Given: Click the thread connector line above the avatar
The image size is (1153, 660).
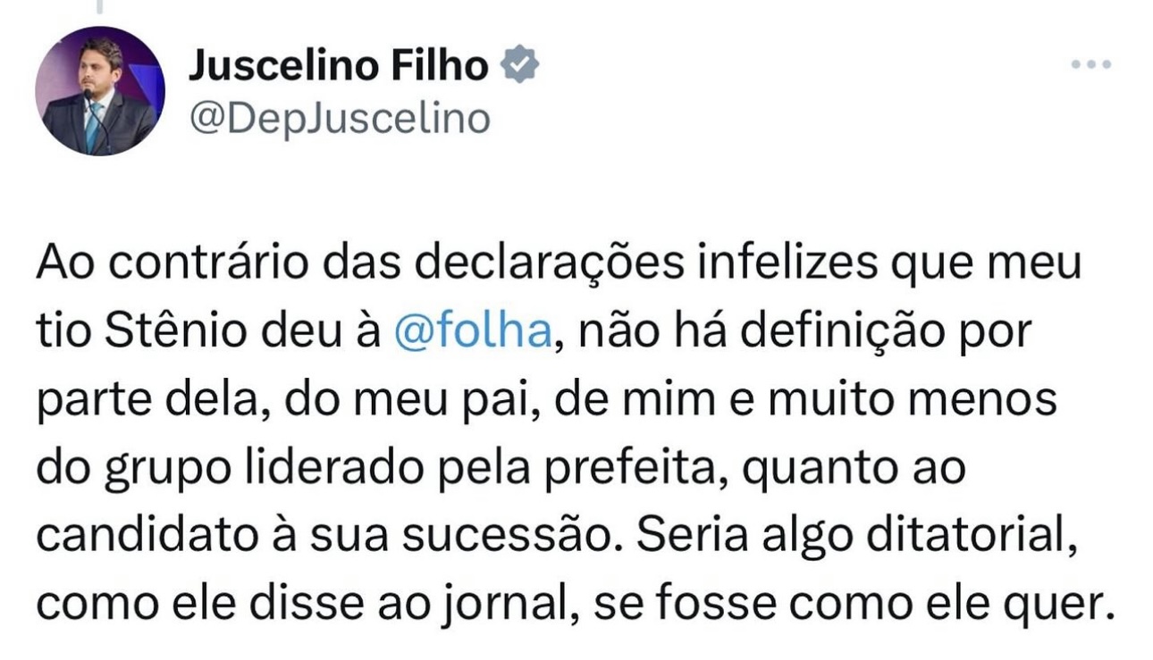Looking at the screenshot, I should tap(100, 7).
